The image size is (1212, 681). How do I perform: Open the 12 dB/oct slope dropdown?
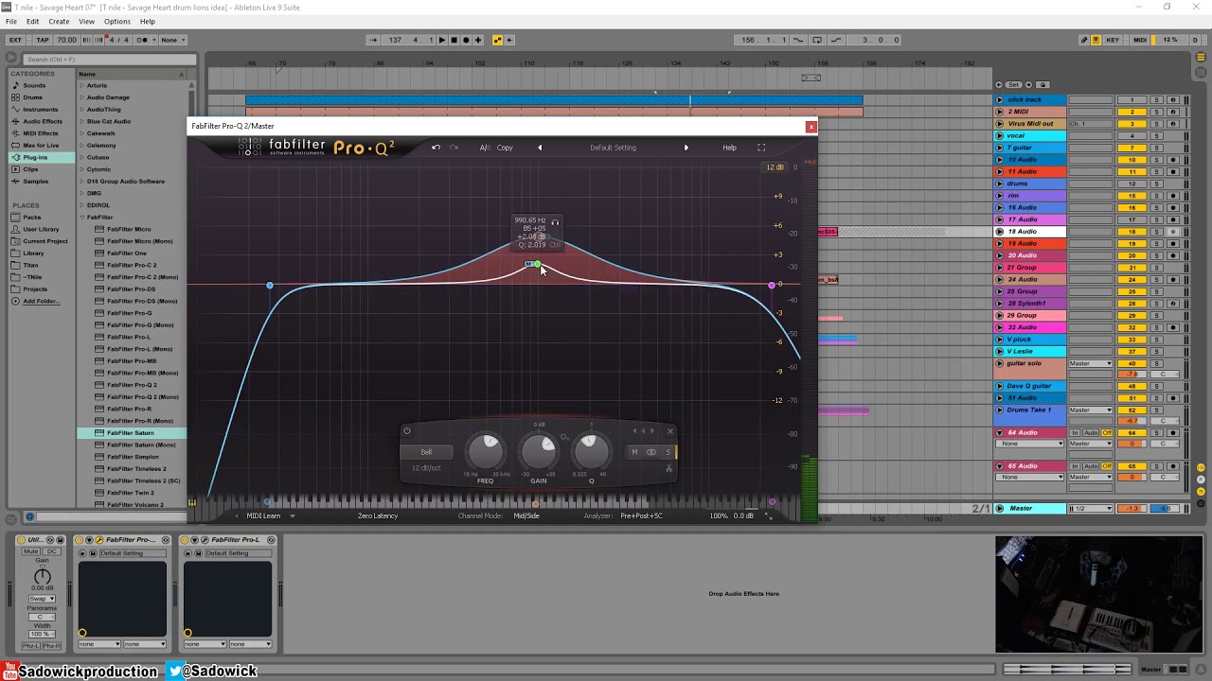point(426,468)
